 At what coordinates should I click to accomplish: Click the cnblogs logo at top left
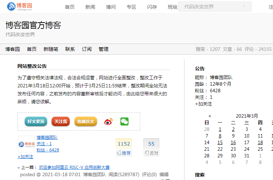[x=20, y=7]
